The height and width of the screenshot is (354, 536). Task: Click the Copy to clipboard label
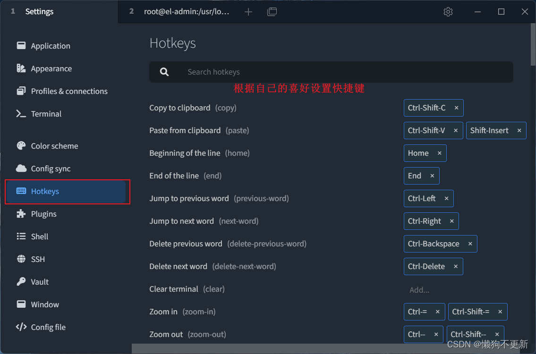pyautogui.click(x=180, y=108)
